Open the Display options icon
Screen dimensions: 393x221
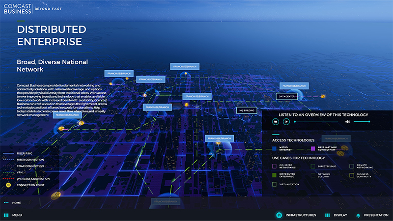pyautogui.click(x=327, y=215)
